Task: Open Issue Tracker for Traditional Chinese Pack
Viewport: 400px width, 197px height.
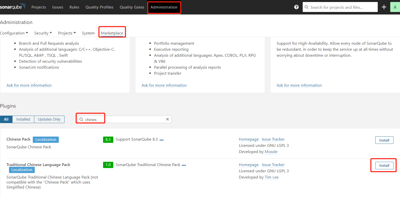Action: point(273,165)
